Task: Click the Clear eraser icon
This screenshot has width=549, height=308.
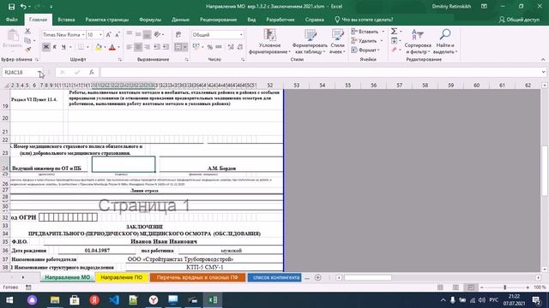Action: point(395,50)
